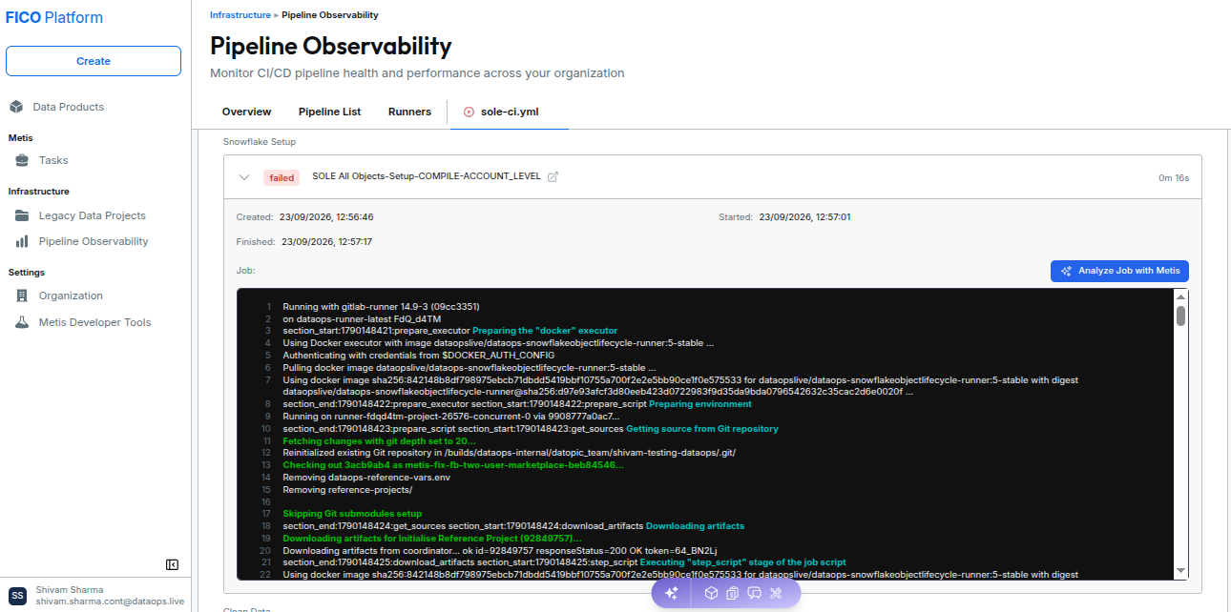Viewport: 1231px width, 612px height.
Task: Switch to the Overview tab
Action: pos(246,112)
